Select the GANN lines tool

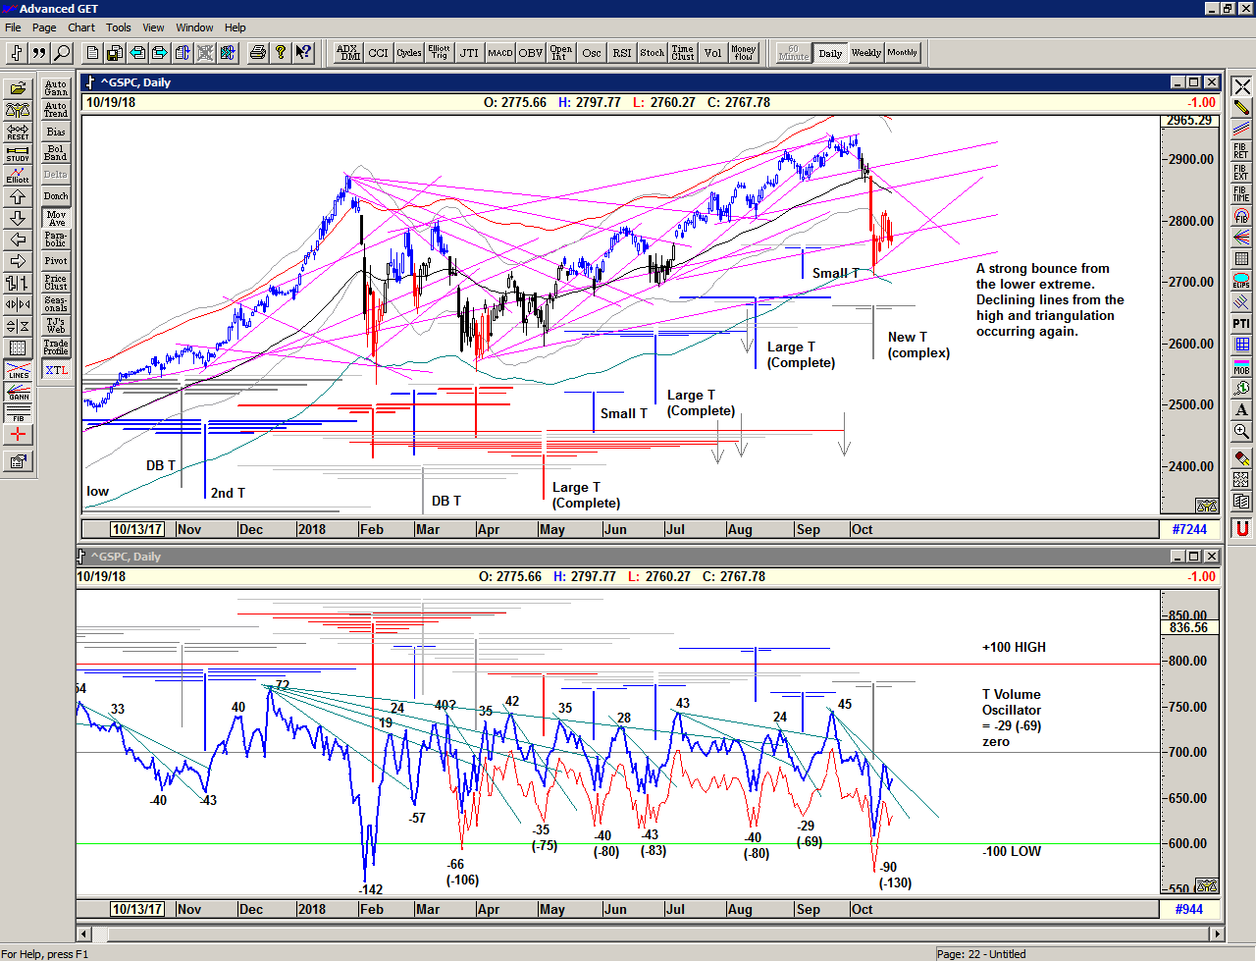18,392
